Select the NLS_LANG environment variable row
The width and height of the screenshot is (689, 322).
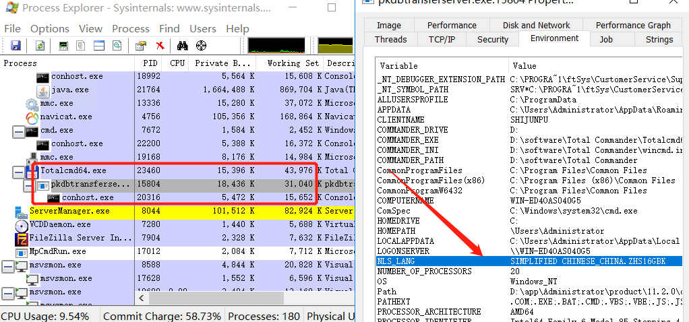(529, 261)
